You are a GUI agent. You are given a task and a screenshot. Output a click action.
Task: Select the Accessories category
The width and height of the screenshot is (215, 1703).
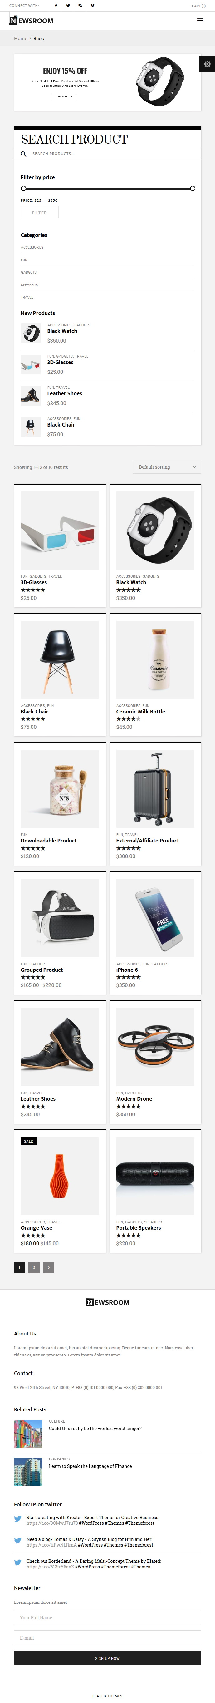(32, 247)
